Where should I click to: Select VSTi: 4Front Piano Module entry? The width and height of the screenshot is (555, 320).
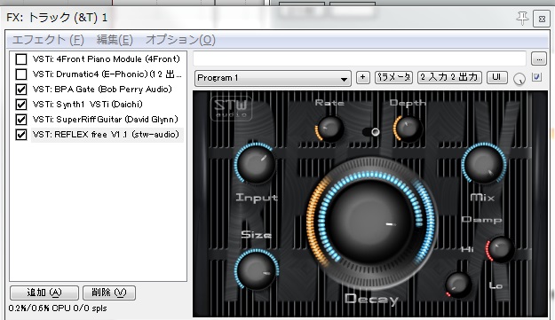[107, 59]
